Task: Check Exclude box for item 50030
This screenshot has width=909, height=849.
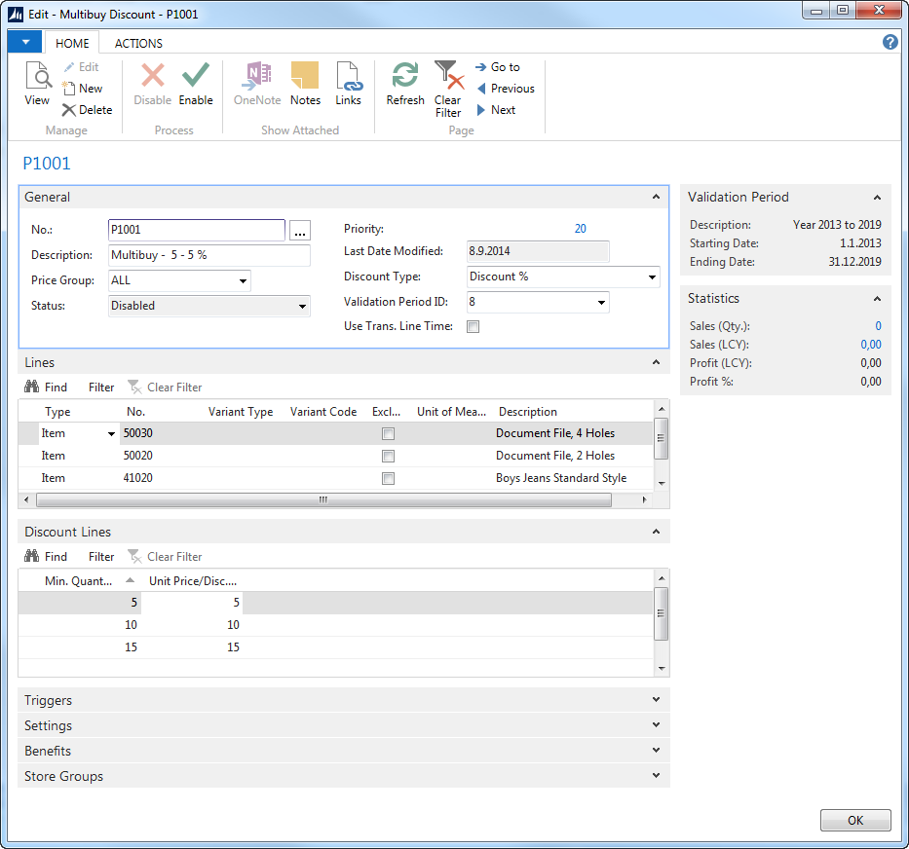Action: pos(388,434)
